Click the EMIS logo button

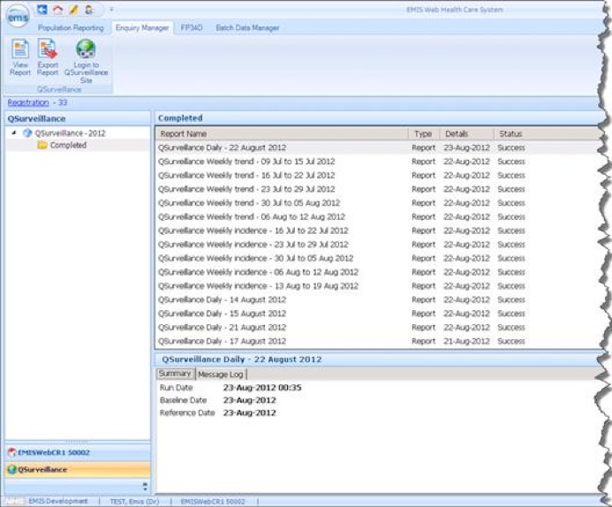(x=19, y=17)
